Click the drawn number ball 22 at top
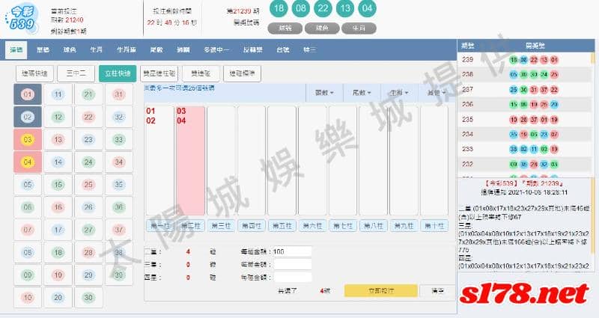Image resolution: width=599 pixels, height=318 pixels. [323, 8]
